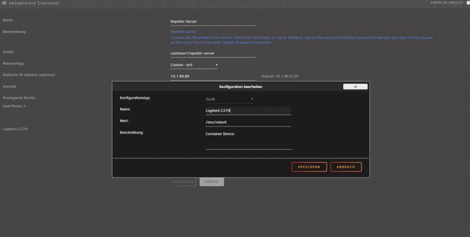Viewport: 470px width, 237px height.
Task: Click the Privilegierte Rechte: label
Action: point(19,98)
